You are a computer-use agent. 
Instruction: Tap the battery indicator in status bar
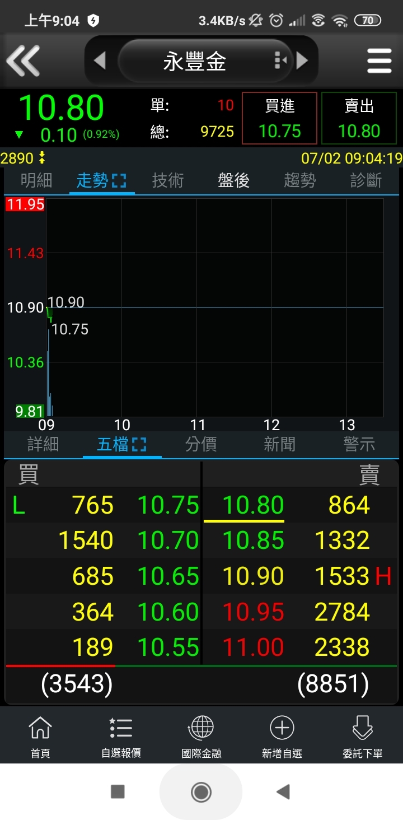point(368,21)
